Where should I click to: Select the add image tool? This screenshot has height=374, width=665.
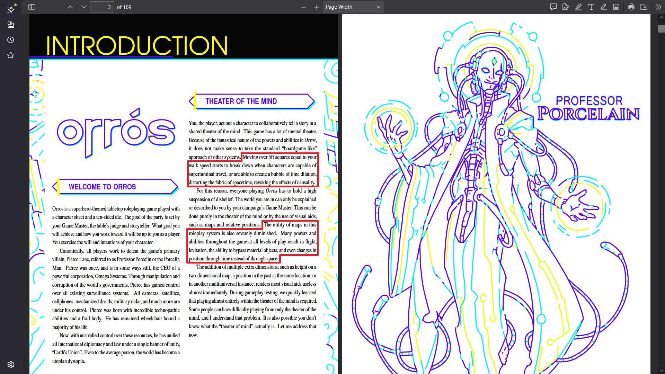pyautogui.click(x=616, y=7)
